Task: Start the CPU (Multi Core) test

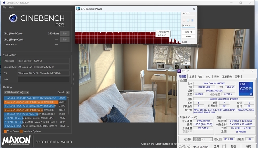Action: pyautogui.click(x=65, y=34)
